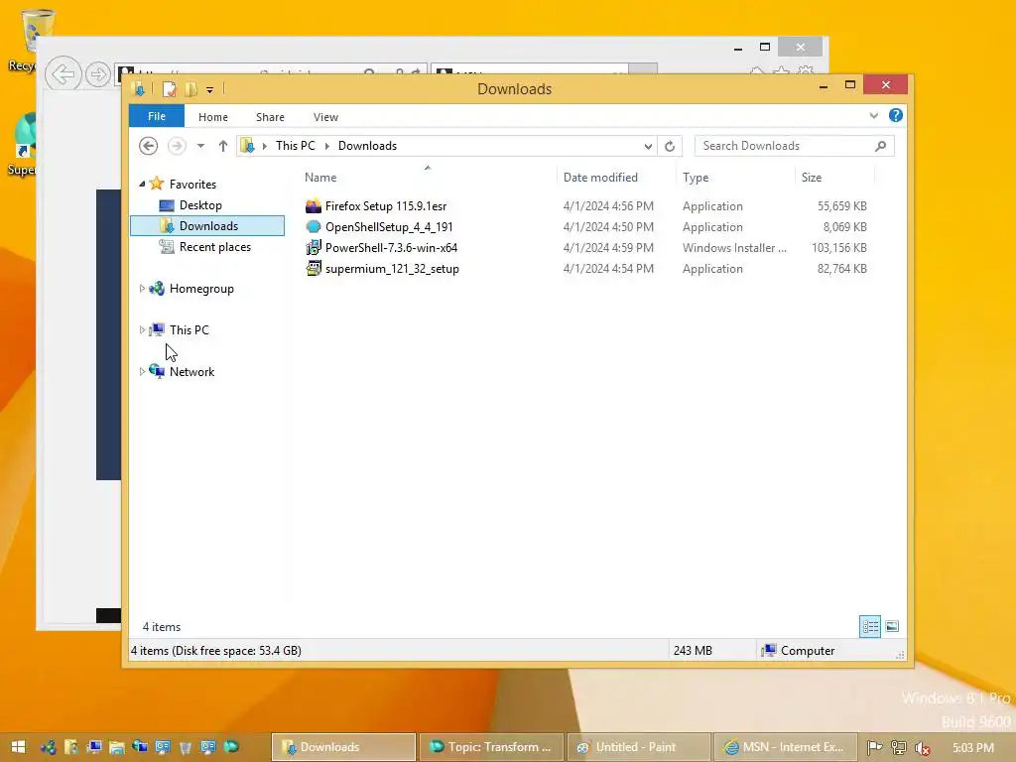Click Back arrow in Internet Explorer window
1016x762 pixels.
tap(63, 73)
